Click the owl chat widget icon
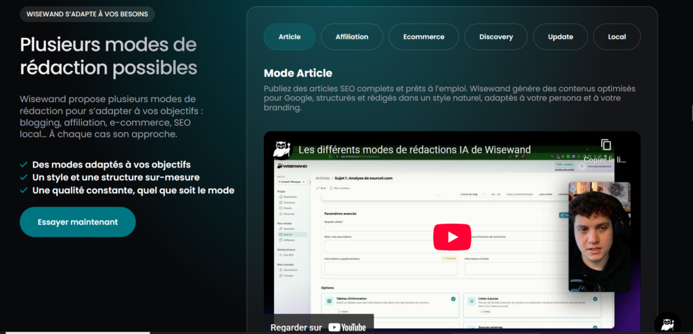693x334 pixels. 667,324
